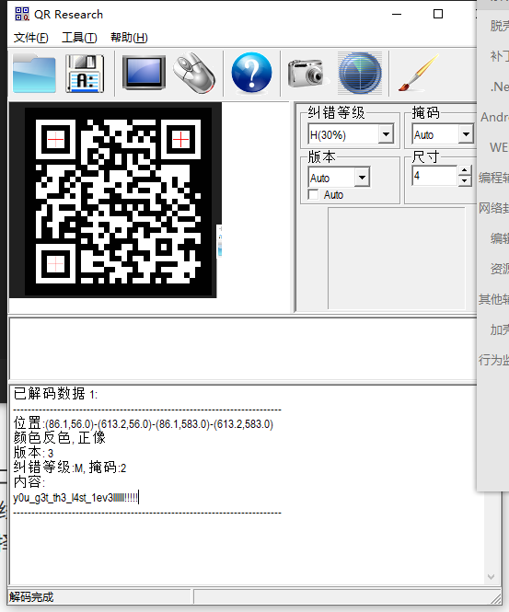Click the Andr item in side panel
Image resolution: width=509 pixels, height=612 pixels.
pos(494,117)
